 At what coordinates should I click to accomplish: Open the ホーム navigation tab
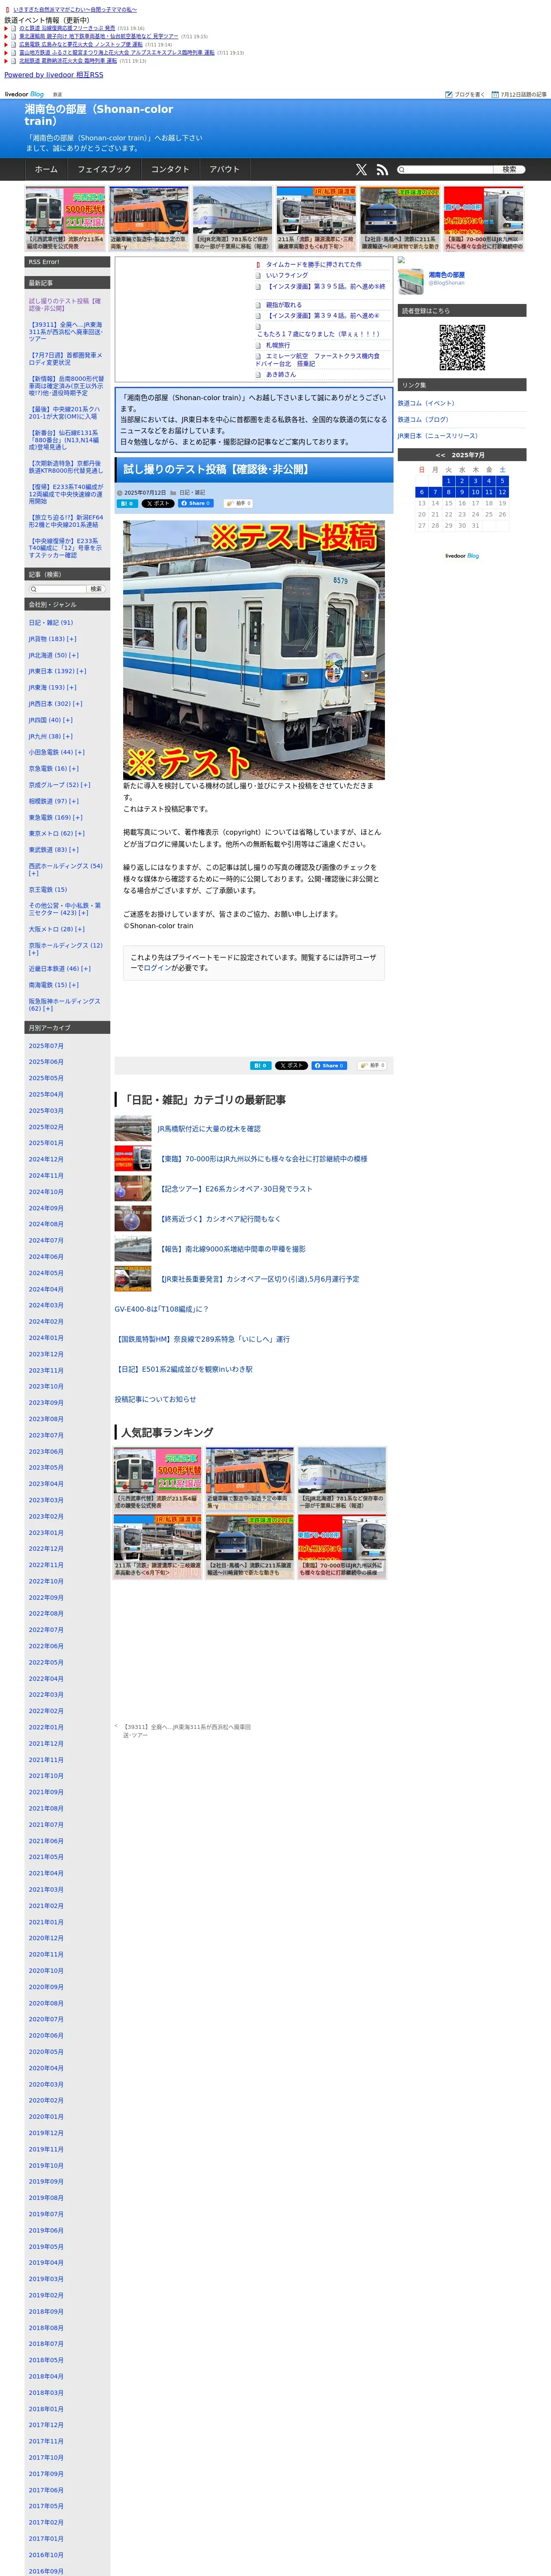click(46, 170)
